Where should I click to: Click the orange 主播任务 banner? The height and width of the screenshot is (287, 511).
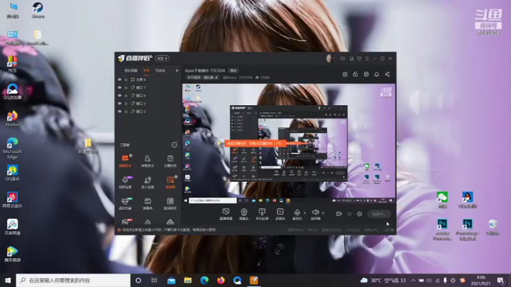pyautogui.click(x=255, y=143)
